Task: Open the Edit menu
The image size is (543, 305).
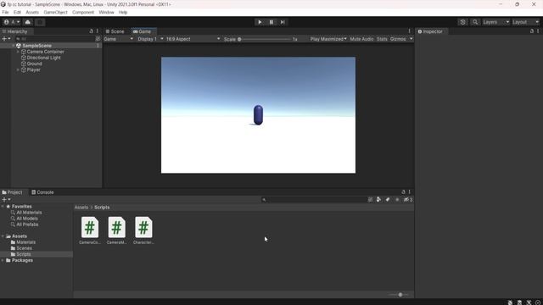Action: [x=17, y=12]
